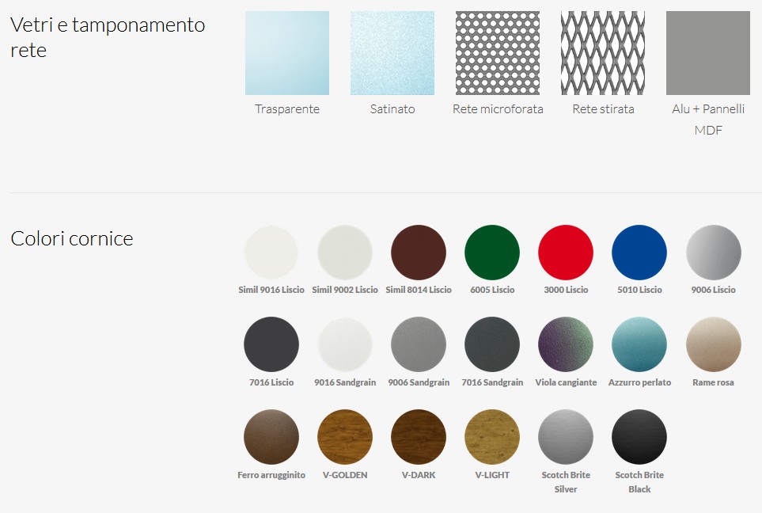Select the V-GOLDEN wood swatch
Screen dimensions: 762x513
point(345,437)
